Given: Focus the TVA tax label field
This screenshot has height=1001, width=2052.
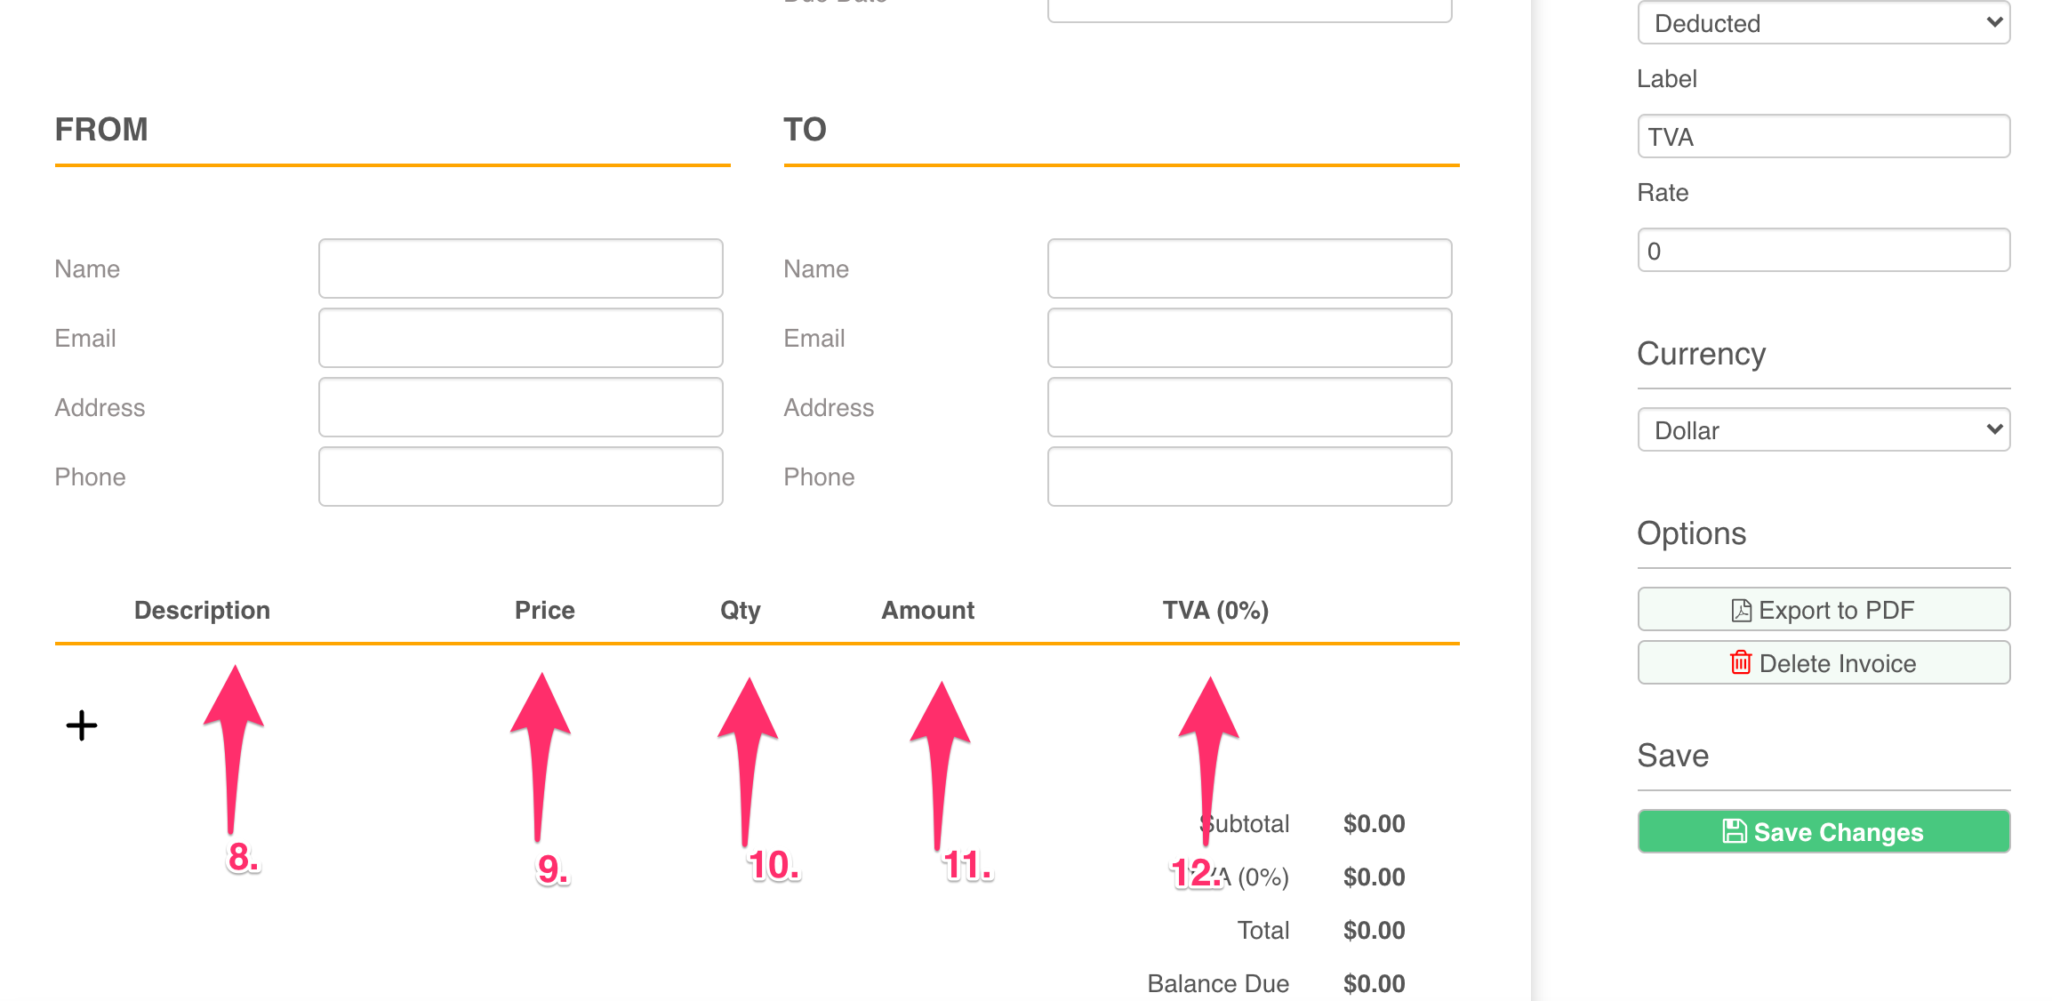Looking at the screenshot, I should (x=1823, y=137).
